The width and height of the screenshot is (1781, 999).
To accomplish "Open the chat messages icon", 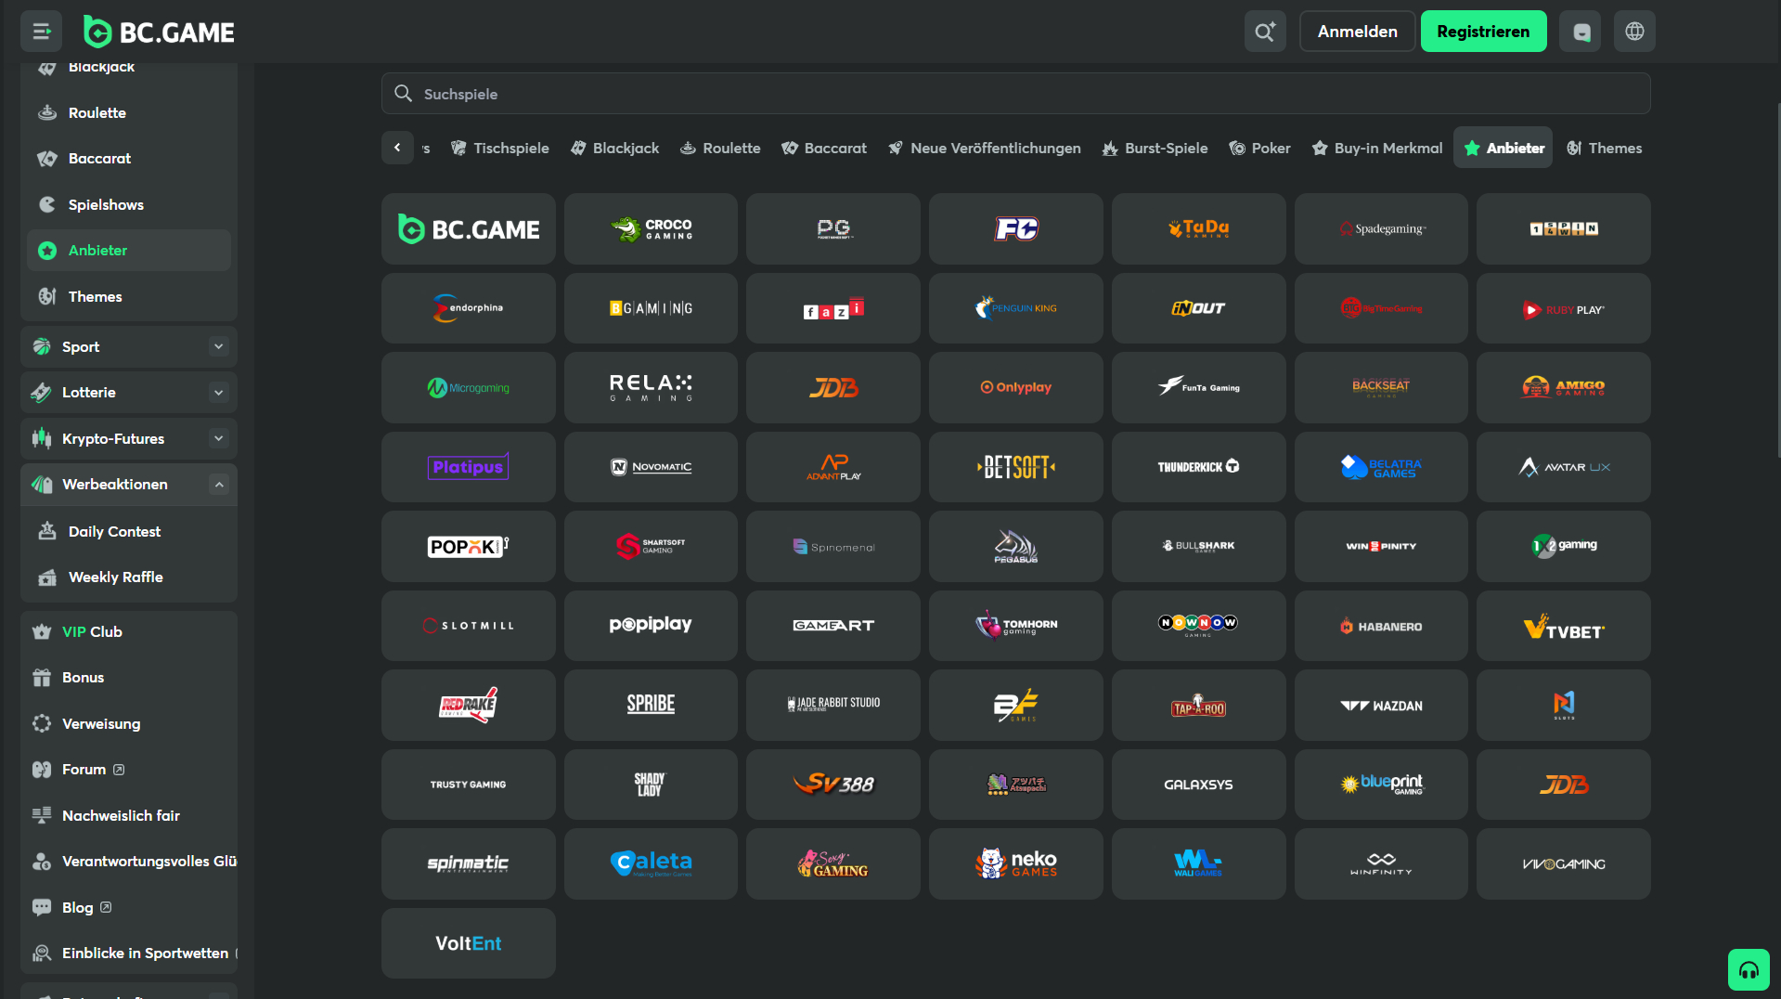I will pyautogui.click(x=1581, y=32).
